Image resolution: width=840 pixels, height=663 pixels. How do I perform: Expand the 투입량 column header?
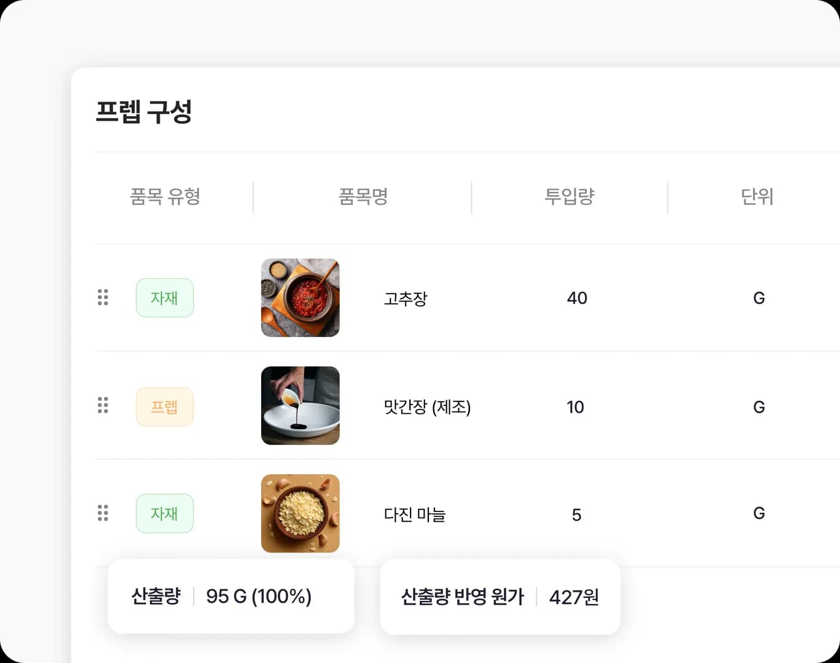[570, 197]
